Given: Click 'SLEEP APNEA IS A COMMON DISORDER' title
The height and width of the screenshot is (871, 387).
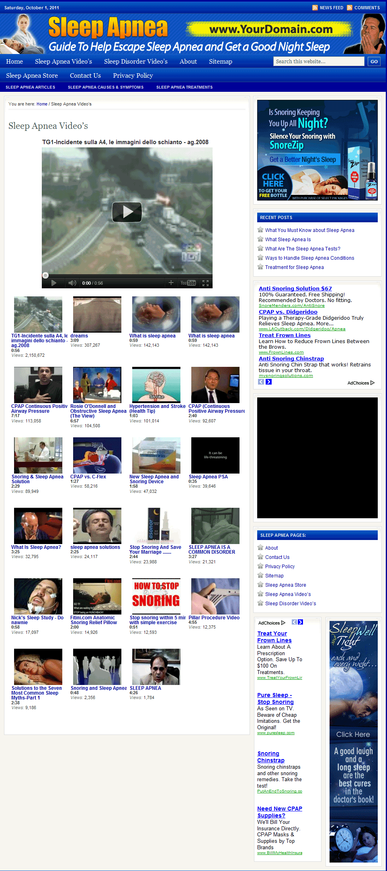Looking at the screenshot, I should pyautogui.click(x=212, y=550).
